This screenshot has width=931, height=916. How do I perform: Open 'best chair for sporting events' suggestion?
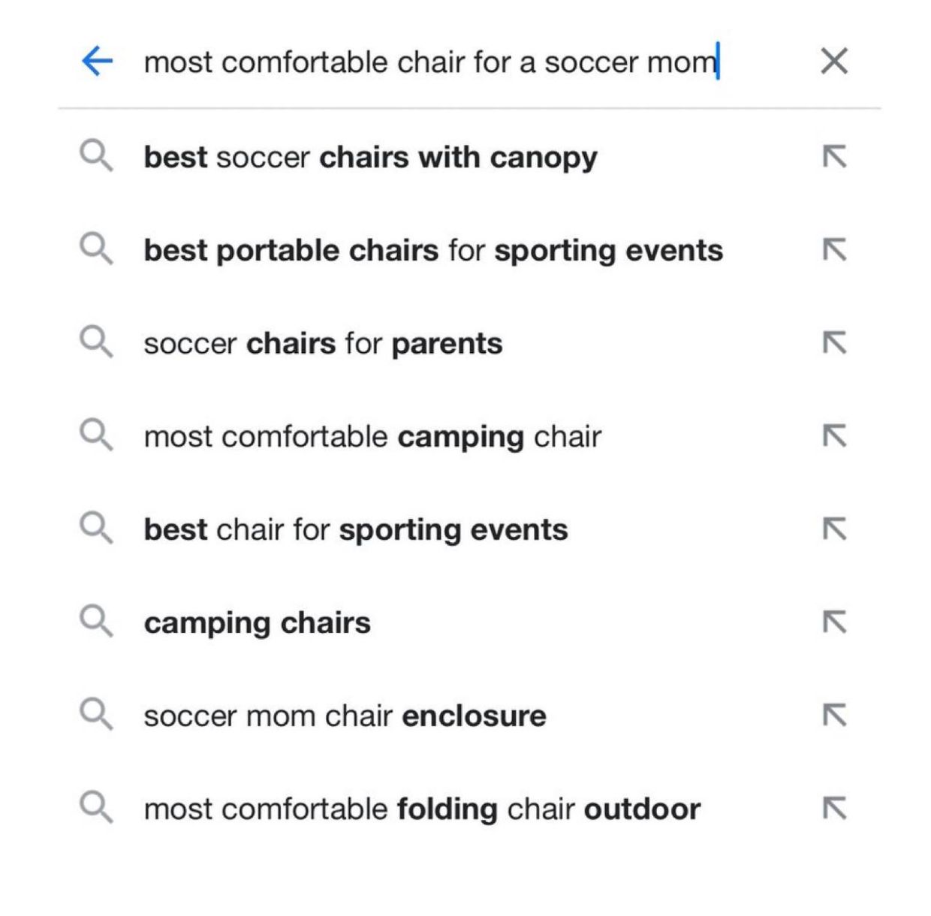(356, 529)
